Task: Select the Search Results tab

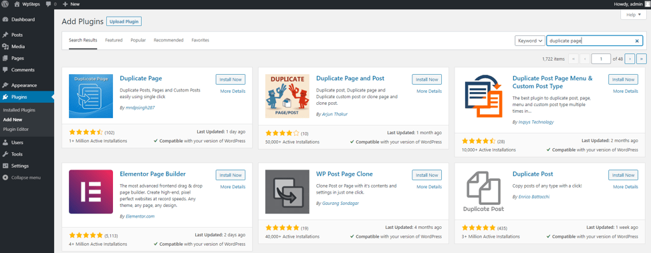Action: (x=83, y=40)
